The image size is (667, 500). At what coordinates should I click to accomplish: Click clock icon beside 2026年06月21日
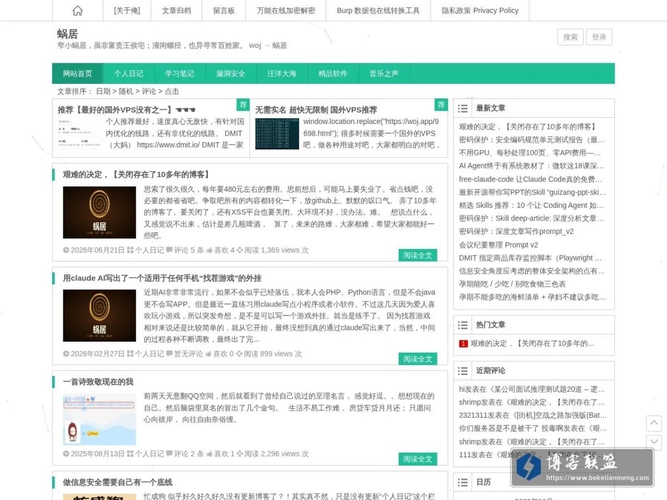pyautogui.click(x=66, y=250)
